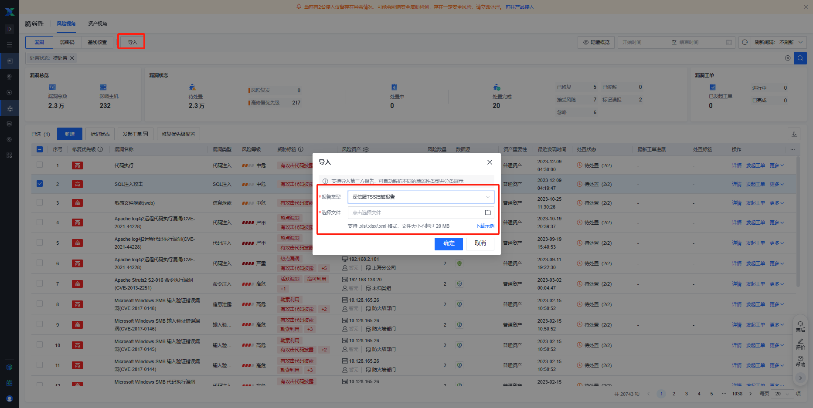Uncheck the checkbox for SQL注入攻击 row

[x=40, y=184]
